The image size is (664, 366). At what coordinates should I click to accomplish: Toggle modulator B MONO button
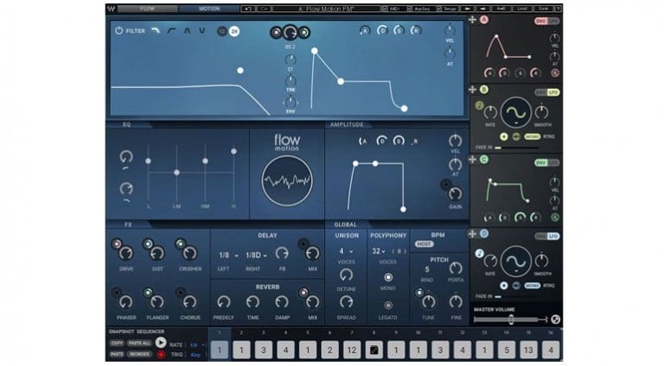(533, 136)
